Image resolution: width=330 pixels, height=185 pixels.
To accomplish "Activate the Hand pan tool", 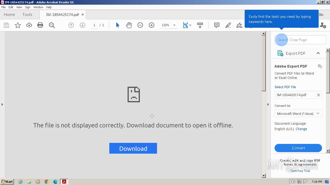I will 129,25.
